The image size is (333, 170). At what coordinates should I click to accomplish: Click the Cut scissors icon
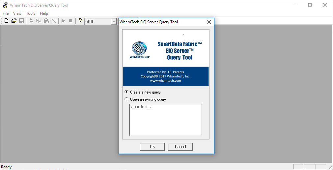pyautogui.click(x=31, y=21)
